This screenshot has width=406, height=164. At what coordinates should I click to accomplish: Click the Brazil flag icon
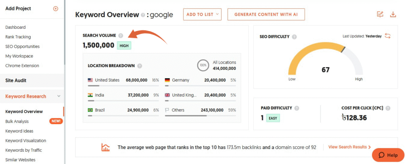point(90,110)
